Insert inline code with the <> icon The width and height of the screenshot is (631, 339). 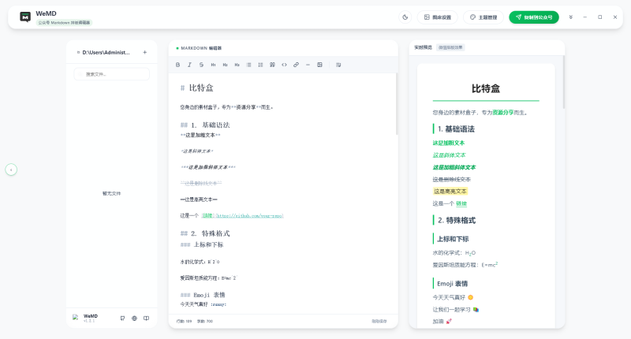tap(284, 65)
